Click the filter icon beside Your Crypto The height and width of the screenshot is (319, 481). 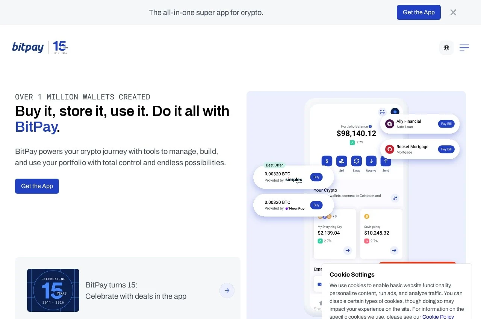coord(395,198)
